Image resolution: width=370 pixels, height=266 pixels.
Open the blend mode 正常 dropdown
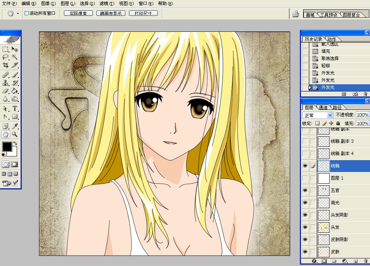(318, 115)
